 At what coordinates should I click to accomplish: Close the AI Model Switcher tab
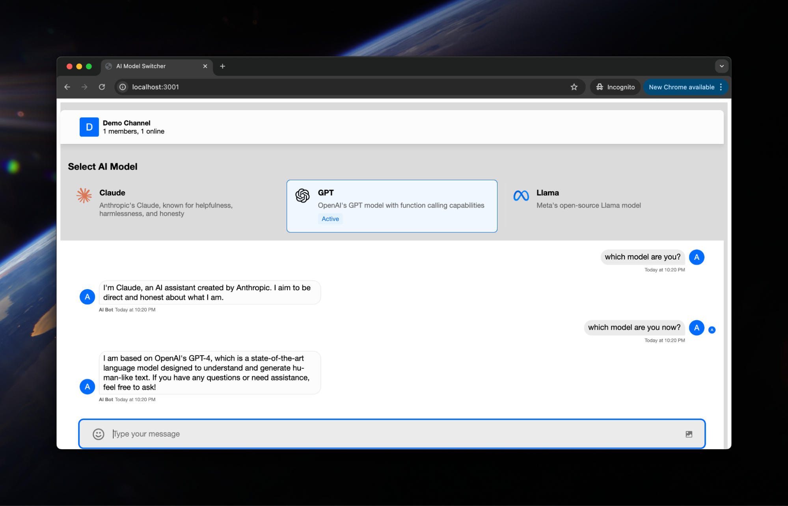coord(205,66)
